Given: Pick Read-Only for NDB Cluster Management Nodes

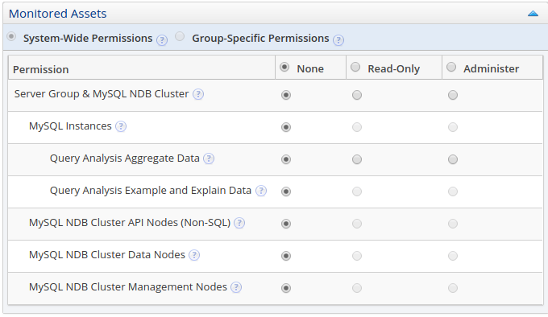Looking at the screenshot, I should 357,288.
